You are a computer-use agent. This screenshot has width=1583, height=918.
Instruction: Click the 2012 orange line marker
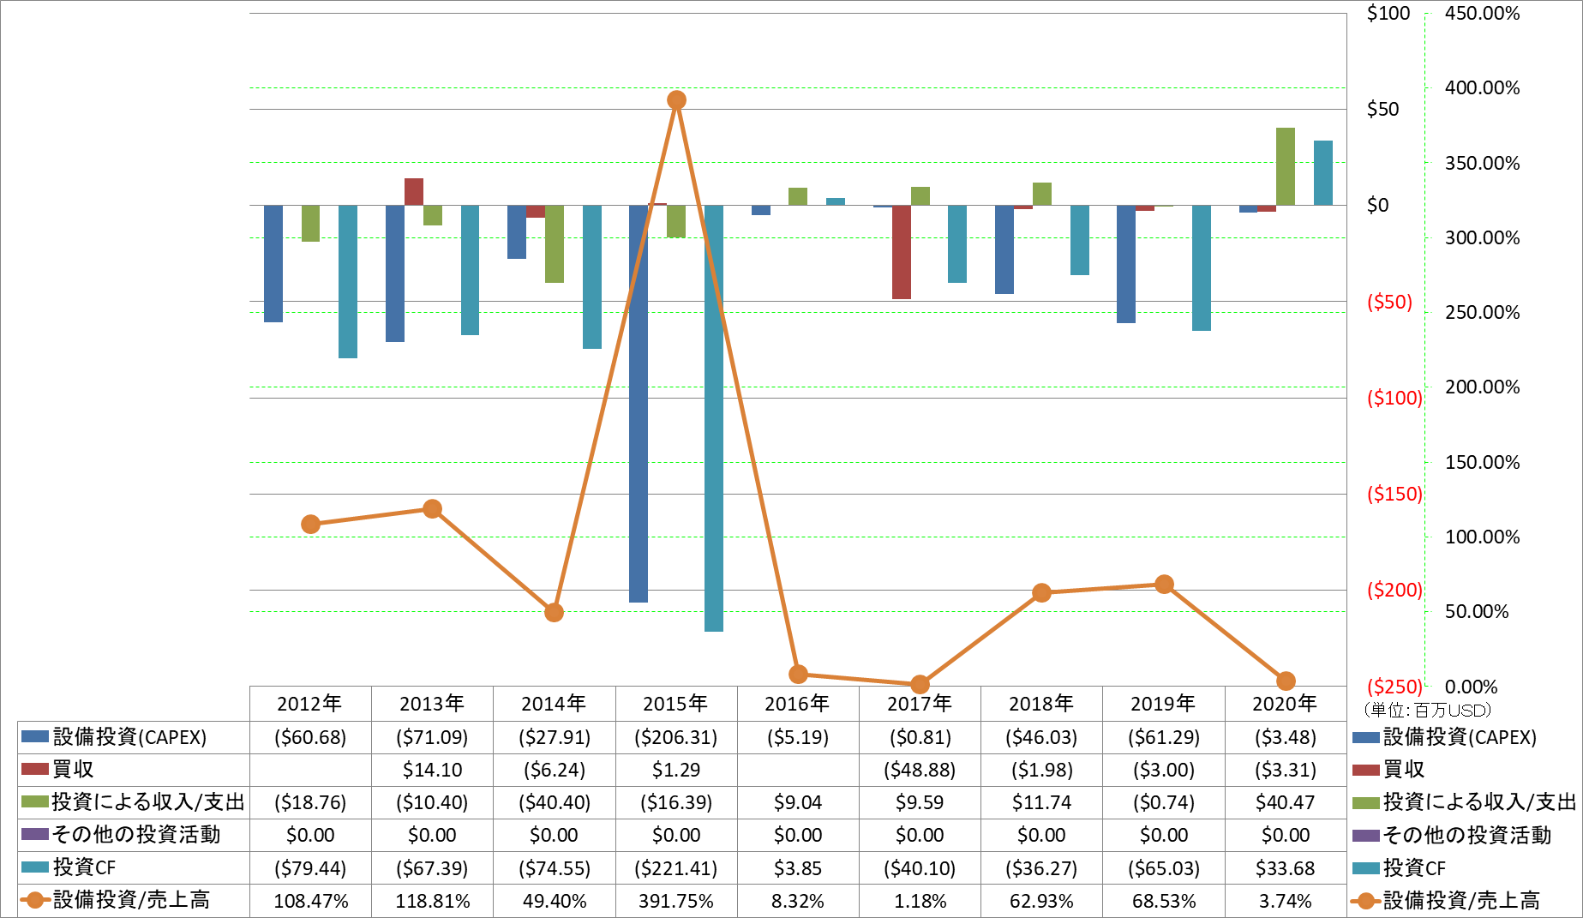coord(311,525)
